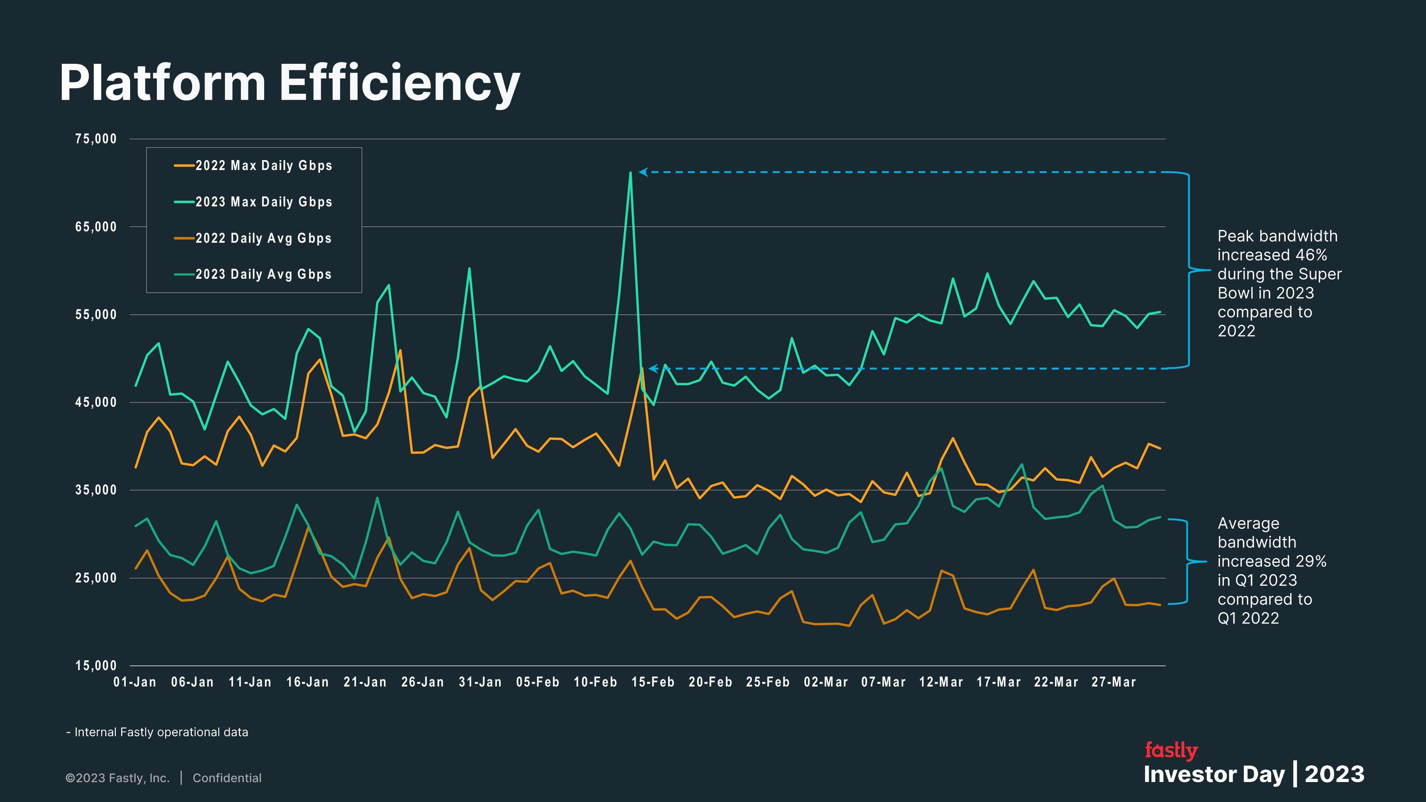Click the 35,000 y-axis label
This screenshot has height=802, width=1426.
tap(96, 490)
